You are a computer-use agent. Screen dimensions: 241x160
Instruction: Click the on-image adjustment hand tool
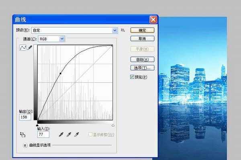pos(23,135)
